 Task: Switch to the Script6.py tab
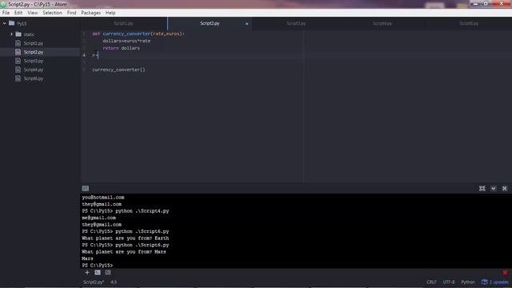(469, 23)
